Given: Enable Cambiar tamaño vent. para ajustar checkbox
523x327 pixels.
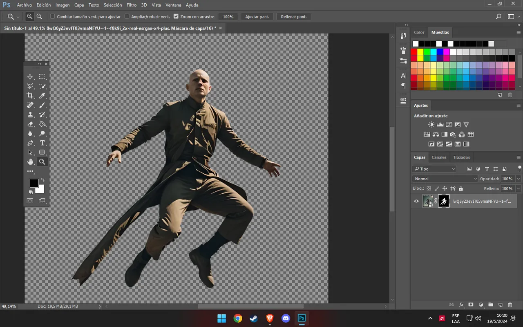Looking at the screenshot, I should pyautogui.click(x=53, y=16).
